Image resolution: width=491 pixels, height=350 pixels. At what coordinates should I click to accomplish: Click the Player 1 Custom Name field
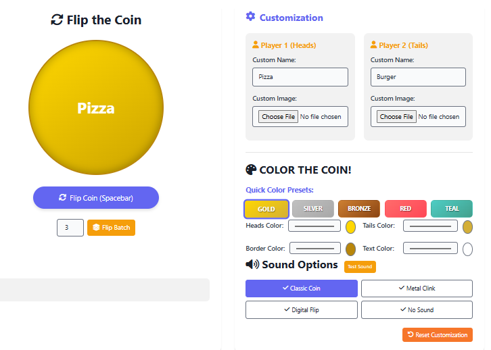pyautogui.click(x=300, y=77)
